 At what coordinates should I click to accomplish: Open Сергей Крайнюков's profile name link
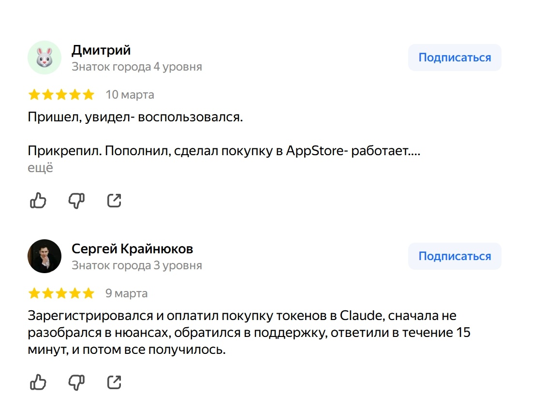[132, 249]
